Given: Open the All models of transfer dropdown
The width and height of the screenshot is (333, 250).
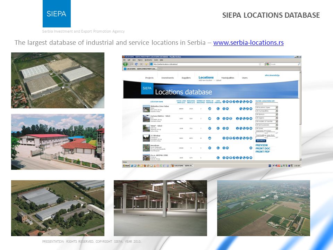Looking at the screenshot, I should 266,122.
